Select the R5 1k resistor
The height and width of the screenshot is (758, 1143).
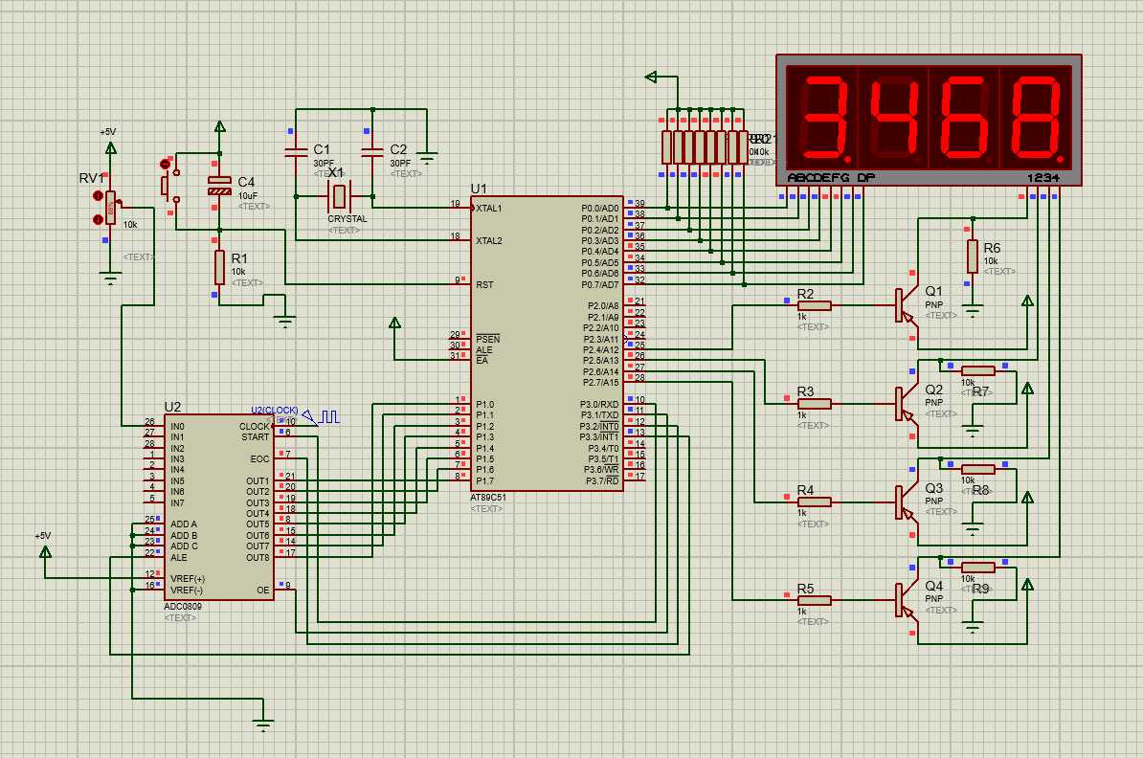815,601
